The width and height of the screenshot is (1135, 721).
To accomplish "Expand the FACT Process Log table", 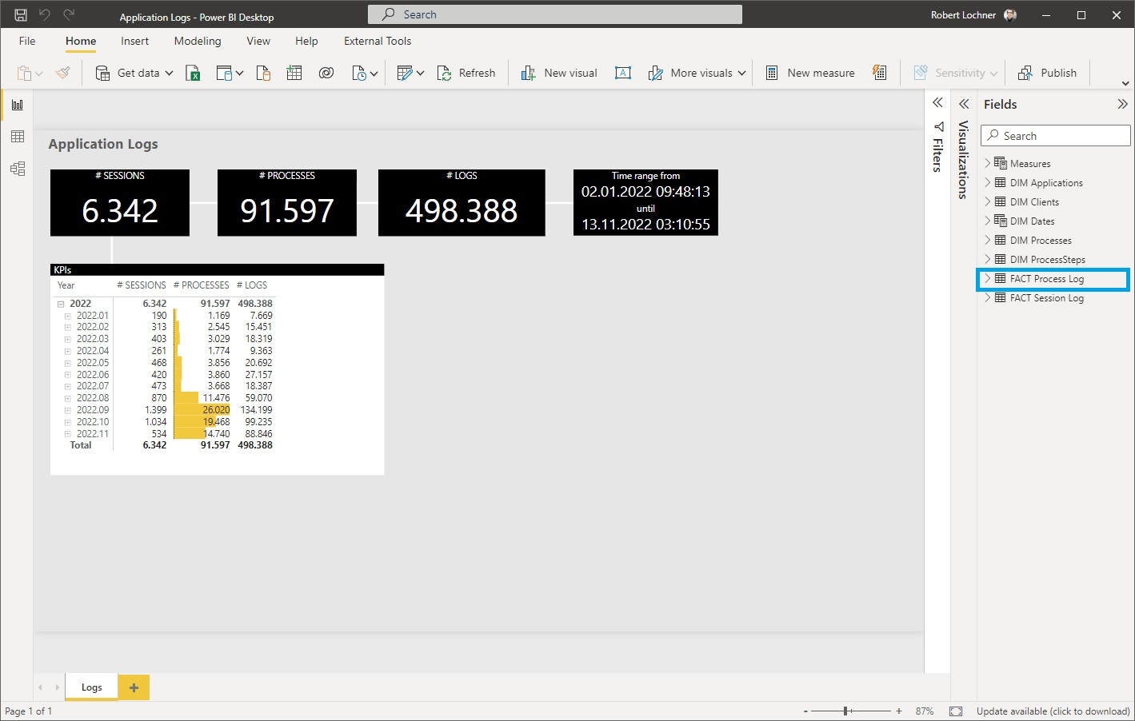I will pos(989,278).
